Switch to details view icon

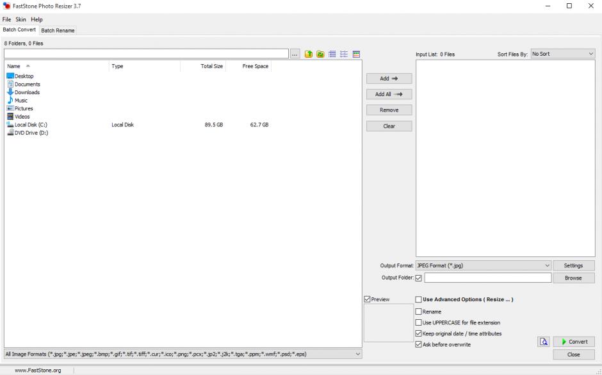click(356, 54)
